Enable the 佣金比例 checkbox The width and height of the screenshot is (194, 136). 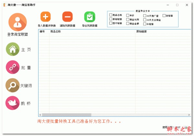(x=128, y=19)
